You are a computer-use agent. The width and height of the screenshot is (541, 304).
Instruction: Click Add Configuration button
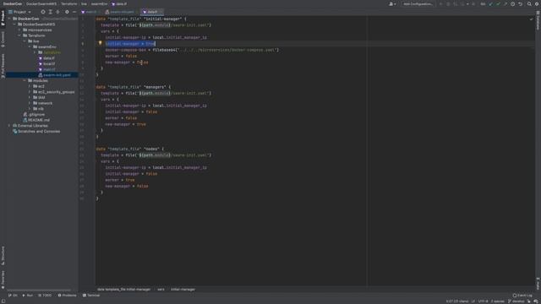(x=418, y=3)
